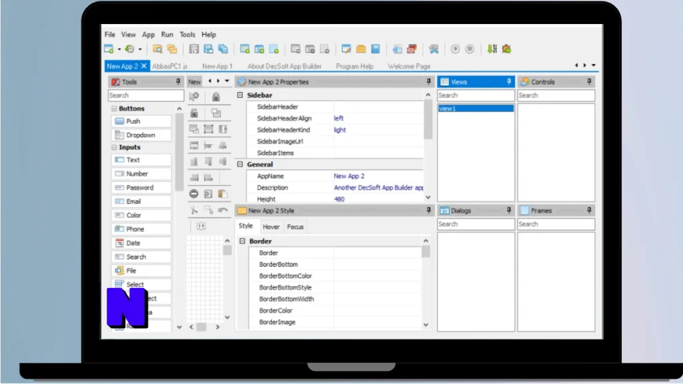Open the Tools menu
683x384 pixels.
(187, 35)
